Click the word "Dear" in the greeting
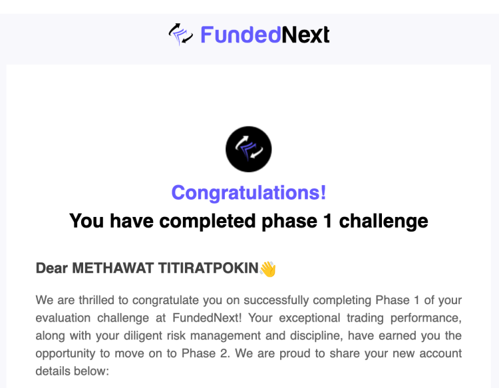 52,269
